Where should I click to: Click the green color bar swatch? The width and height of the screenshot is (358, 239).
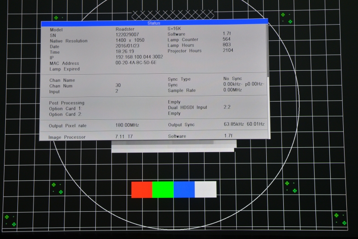[x=163, y=189]
